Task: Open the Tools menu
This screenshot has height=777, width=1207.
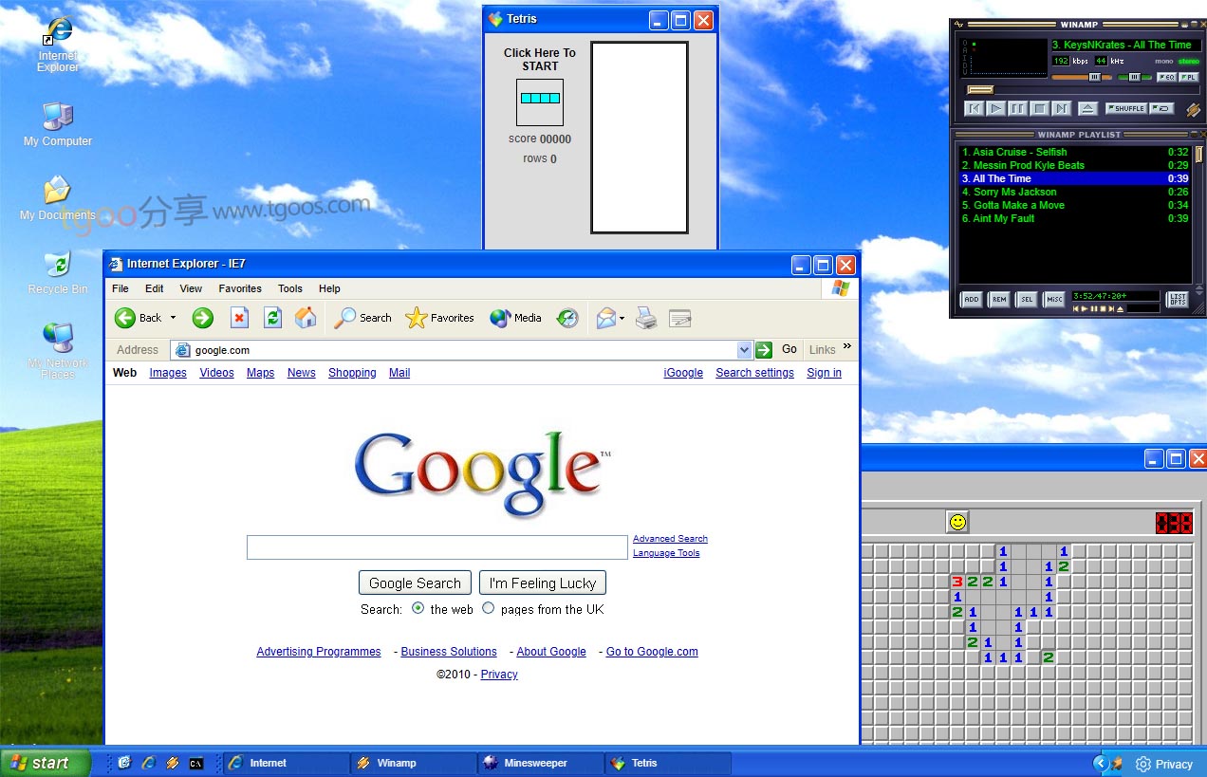Action: pyautogui.click(x=289, y=288)
